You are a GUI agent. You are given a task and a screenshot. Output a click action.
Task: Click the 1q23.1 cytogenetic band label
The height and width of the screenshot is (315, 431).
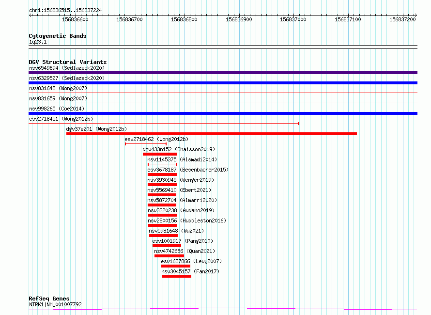coord(38,42)
